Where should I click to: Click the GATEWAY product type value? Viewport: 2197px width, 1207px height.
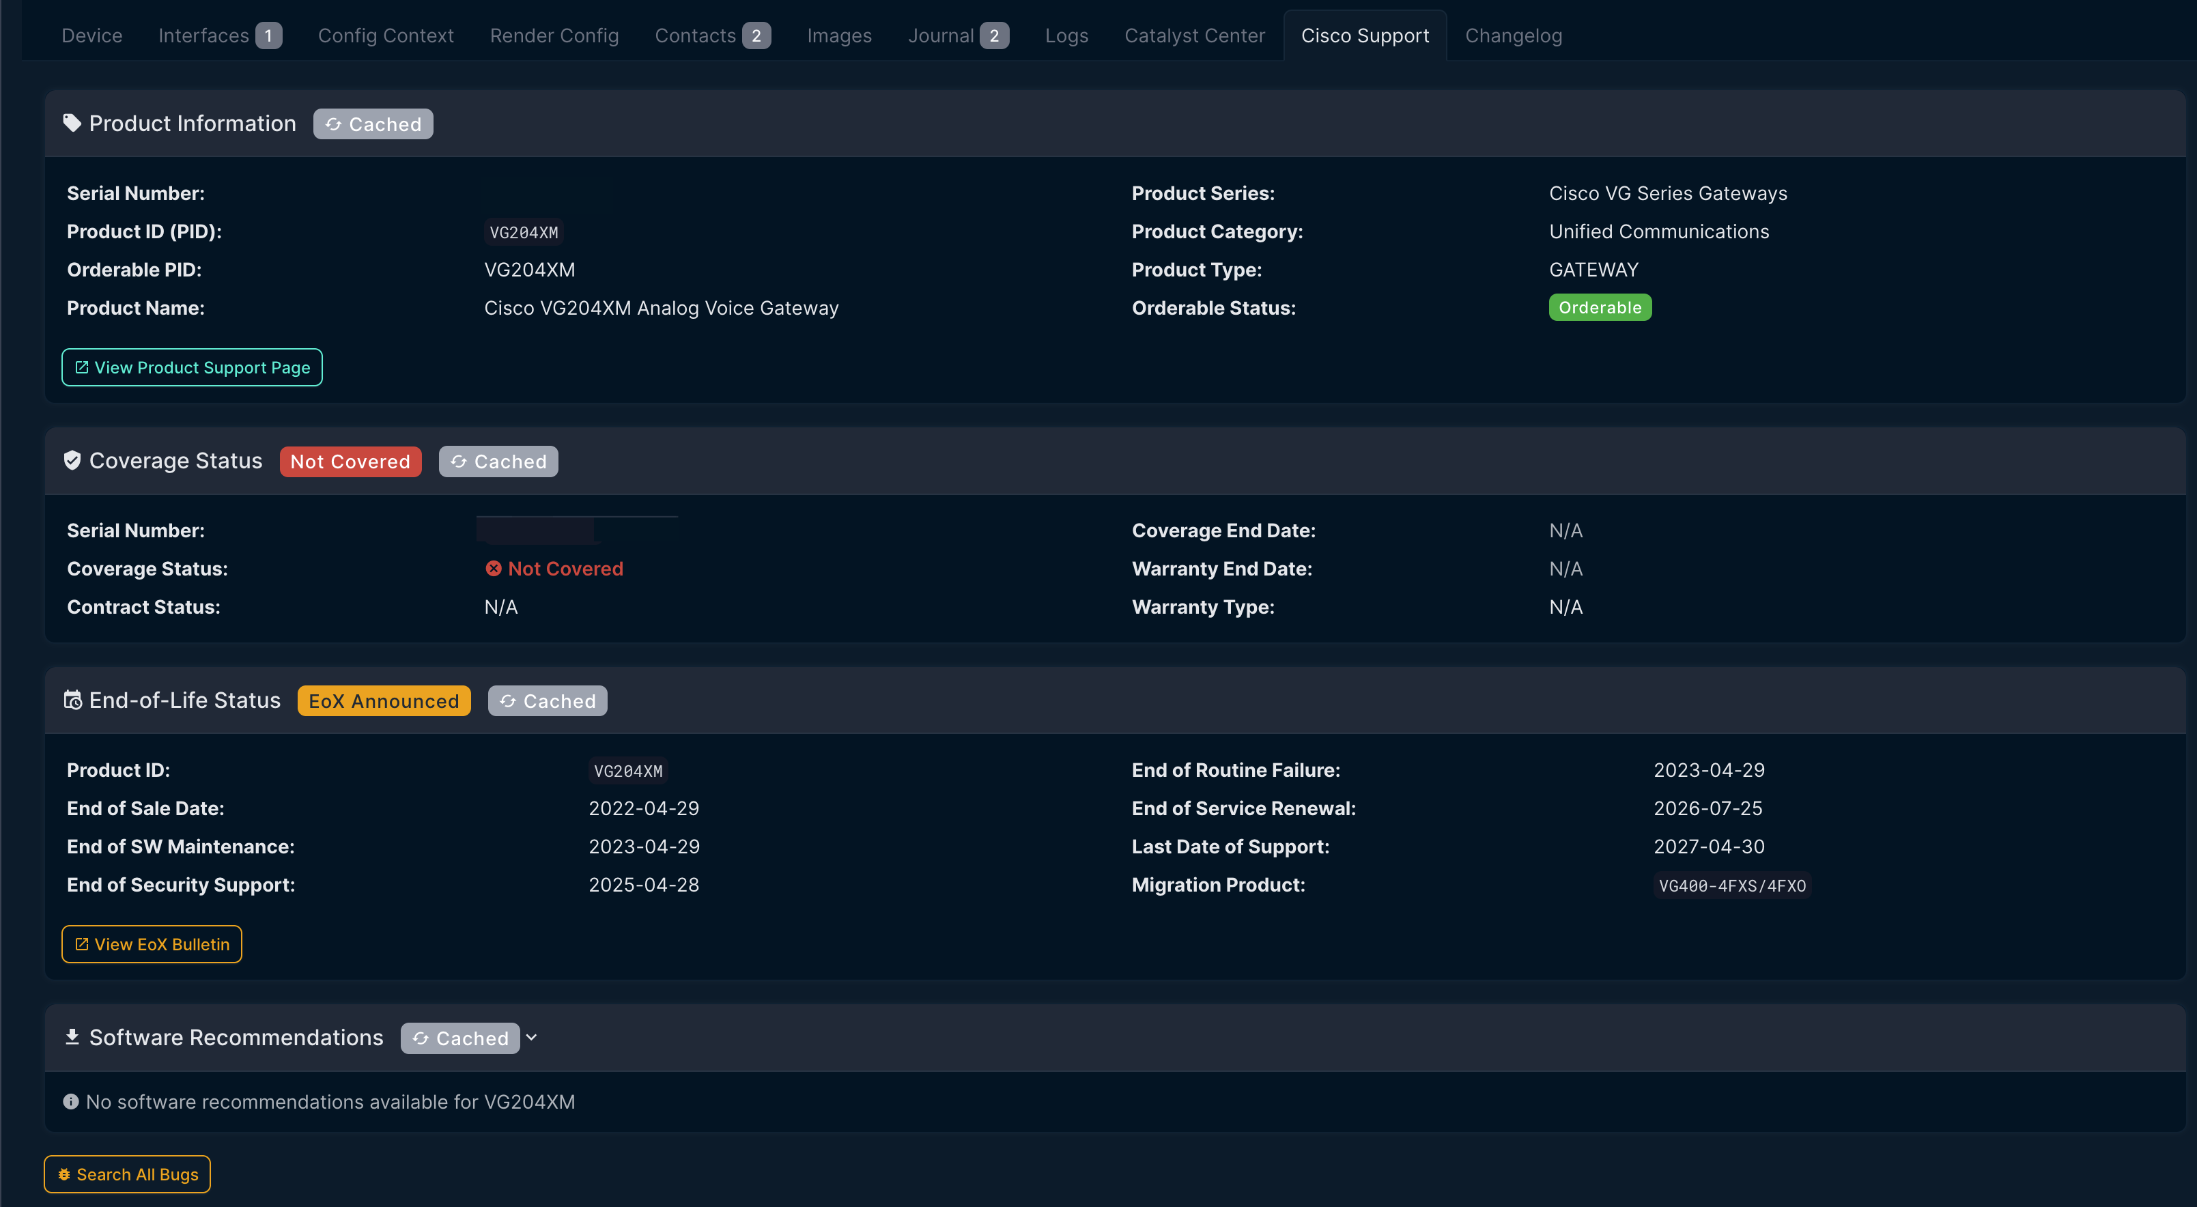(x=1593, y=270)
